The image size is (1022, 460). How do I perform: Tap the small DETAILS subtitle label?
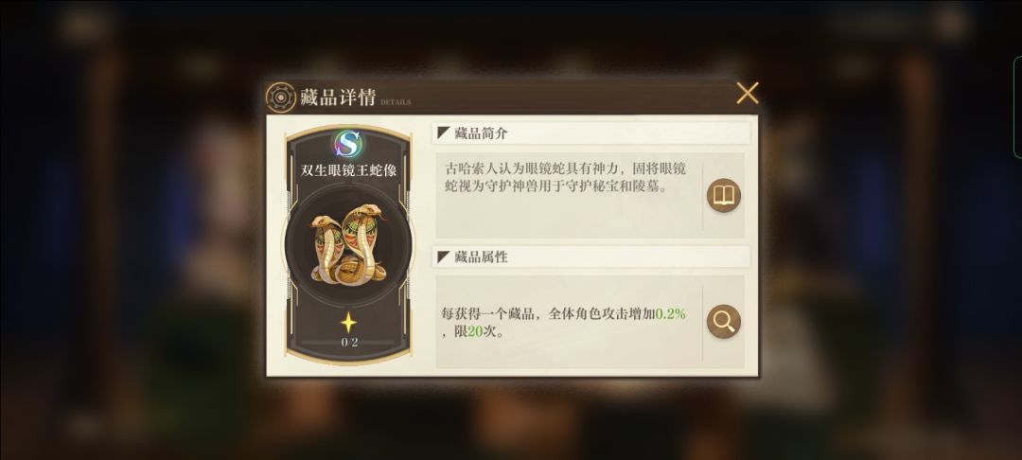click(396, 102)
